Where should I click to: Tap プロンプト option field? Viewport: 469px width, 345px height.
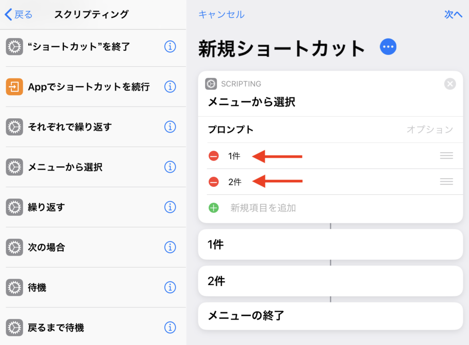[429, 130]
